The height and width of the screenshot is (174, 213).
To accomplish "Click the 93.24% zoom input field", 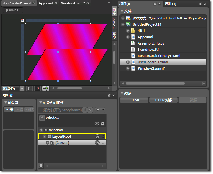I will click(11, 89).
